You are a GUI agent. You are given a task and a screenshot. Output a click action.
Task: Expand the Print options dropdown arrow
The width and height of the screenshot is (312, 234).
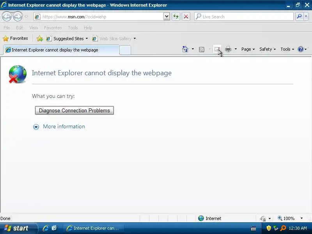tap(236, 49)
